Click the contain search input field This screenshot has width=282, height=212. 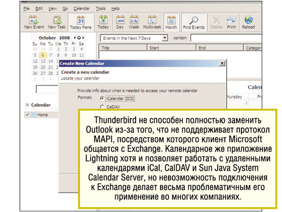[x=226, y=38]
